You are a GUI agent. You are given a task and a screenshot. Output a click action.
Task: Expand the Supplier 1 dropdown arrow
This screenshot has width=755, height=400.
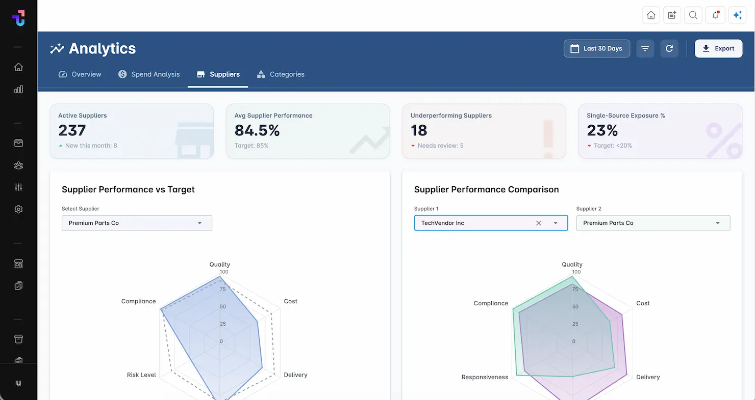[x=556, y=223]
